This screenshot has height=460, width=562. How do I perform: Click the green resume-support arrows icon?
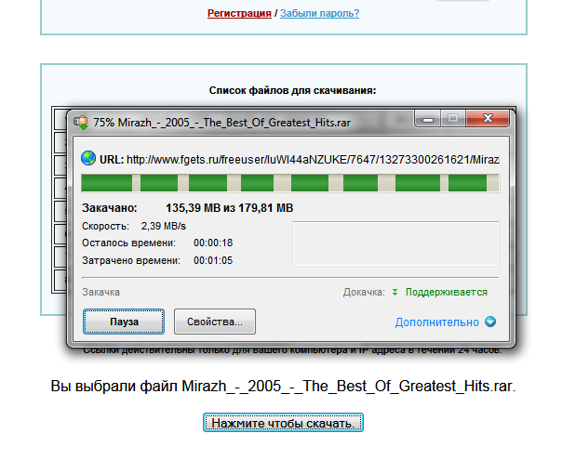(395, 292)
